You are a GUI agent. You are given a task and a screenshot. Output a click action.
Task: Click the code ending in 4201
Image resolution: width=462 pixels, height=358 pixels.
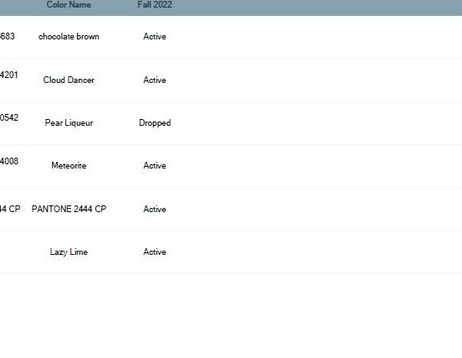[x=9, y=75]
